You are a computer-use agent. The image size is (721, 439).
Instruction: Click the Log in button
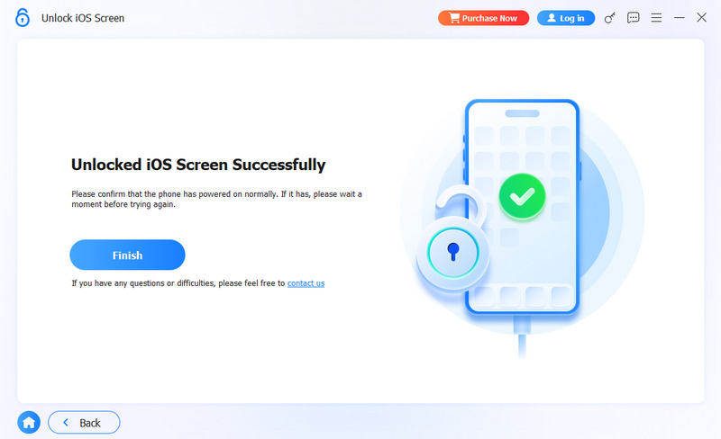566,18
